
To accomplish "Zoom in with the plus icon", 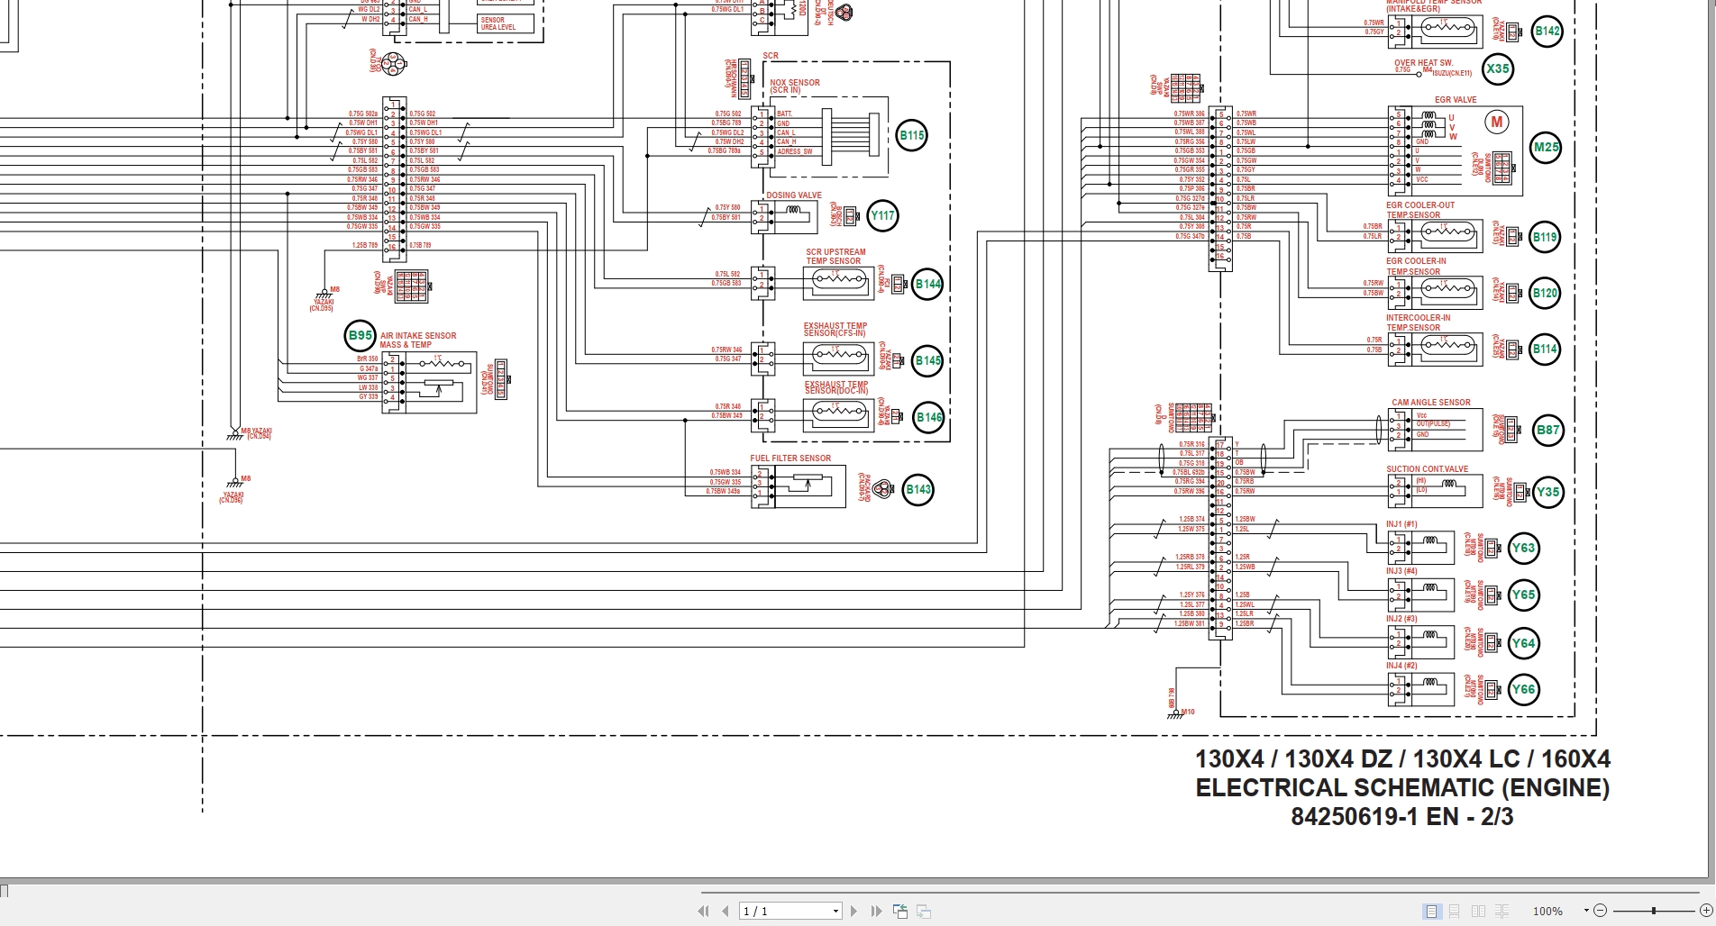I will [1706, 911].
